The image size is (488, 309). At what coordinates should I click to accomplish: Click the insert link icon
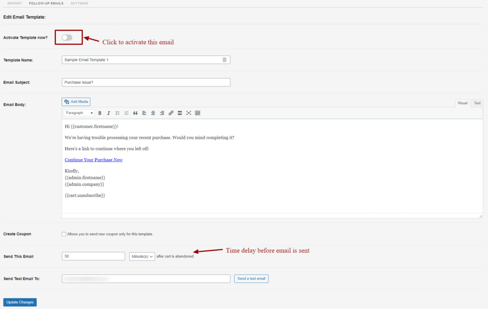pyautogui.click(x=171, y=113)
